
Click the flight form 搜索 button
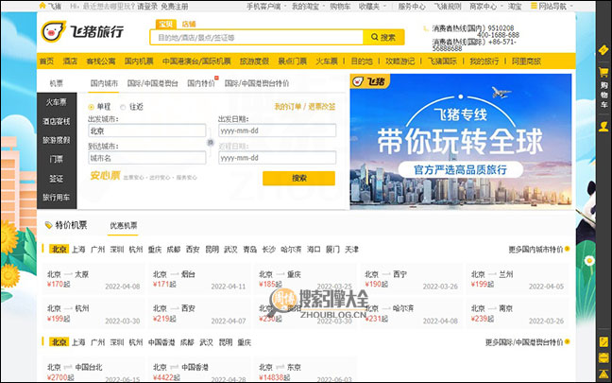click(x=299, y=178)
